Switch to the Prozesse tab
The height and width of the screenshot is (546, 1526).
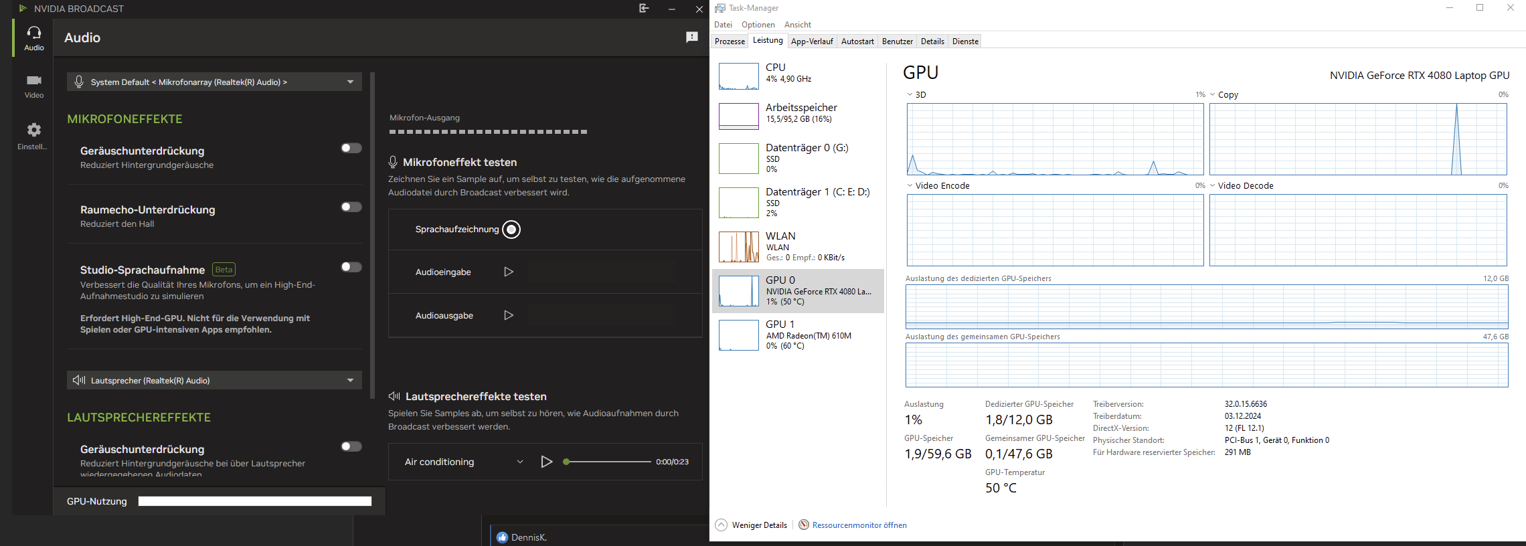click(x=730, y=41)
